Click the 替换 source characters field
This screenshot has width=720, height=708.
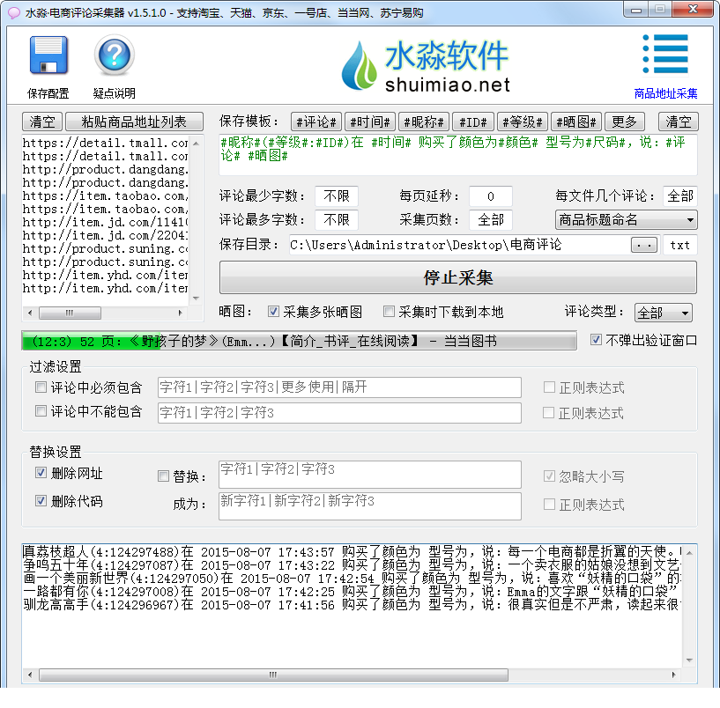click(370, 475)
